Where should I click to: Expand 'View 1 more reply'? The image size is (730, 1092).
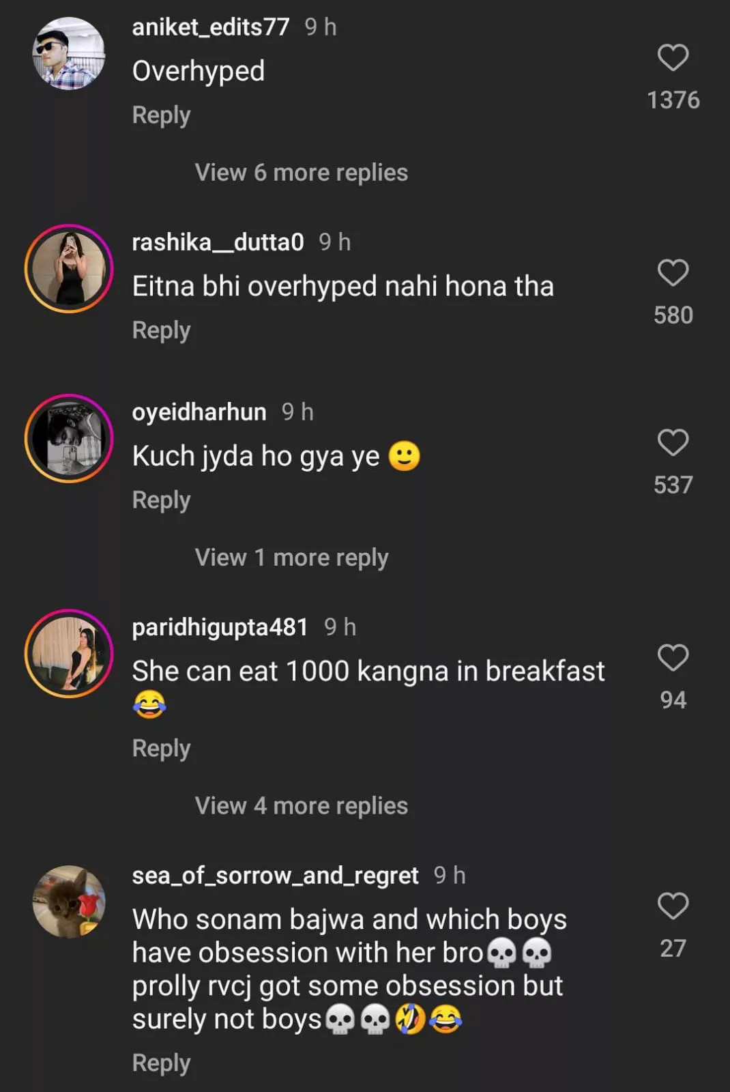[291, 558]
